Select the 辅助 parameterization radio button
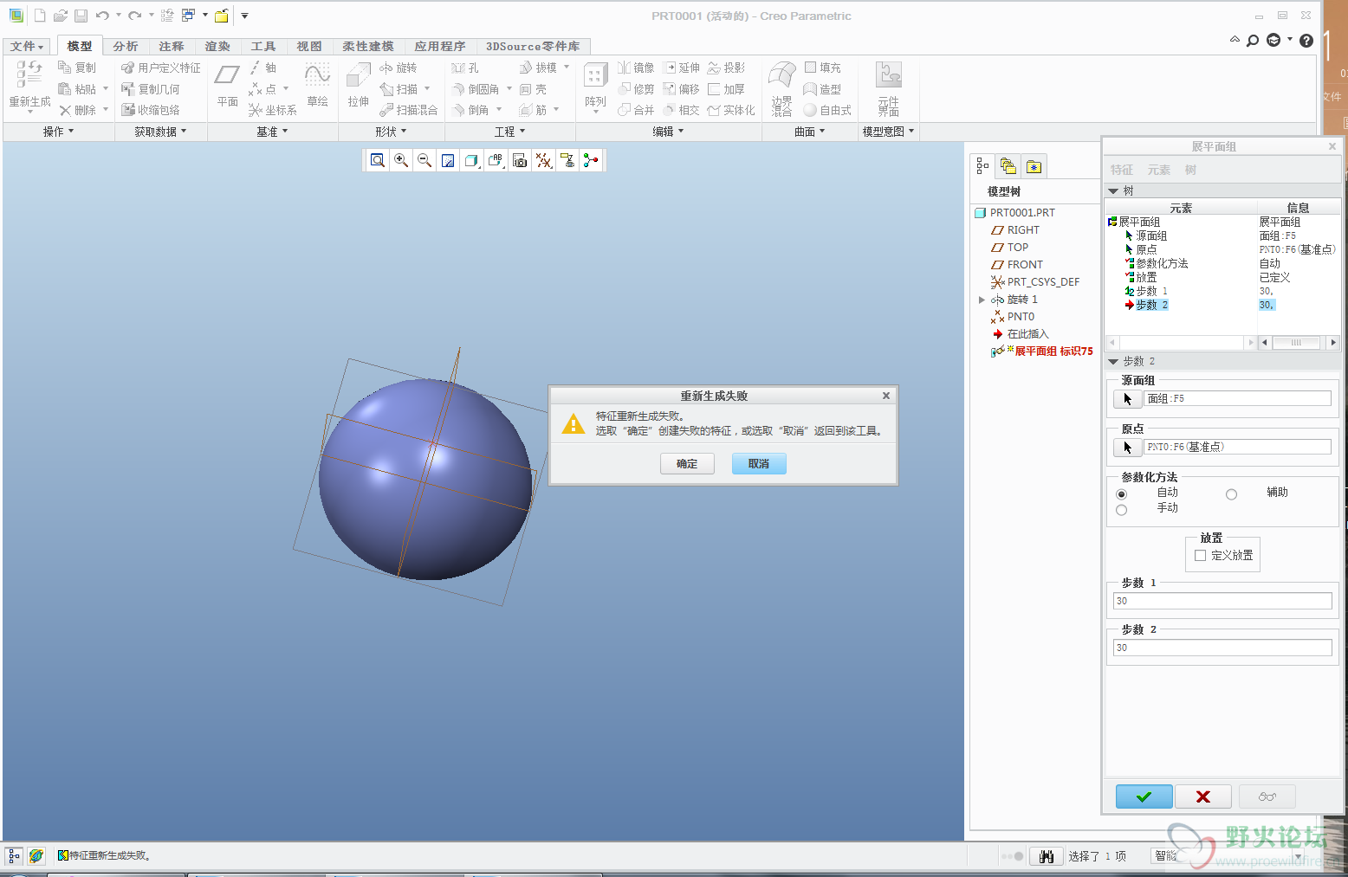Viewport: 1348px width, 877px height. (1231, 494)
